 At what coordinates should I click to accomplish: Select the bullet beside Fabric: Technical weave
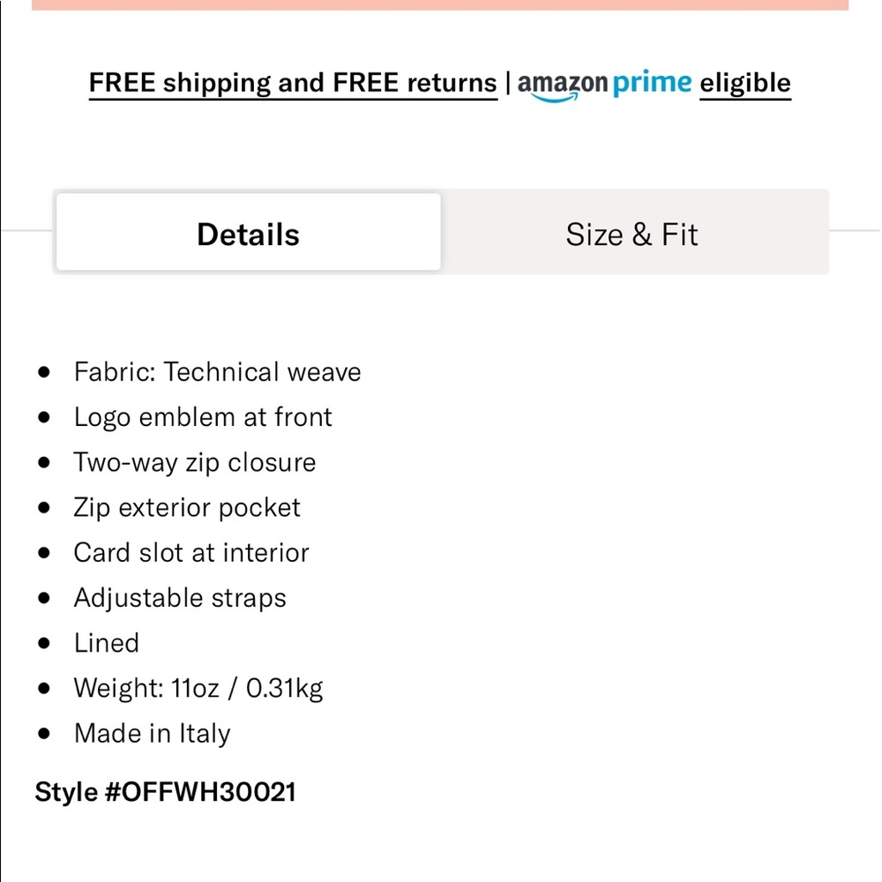43,371
